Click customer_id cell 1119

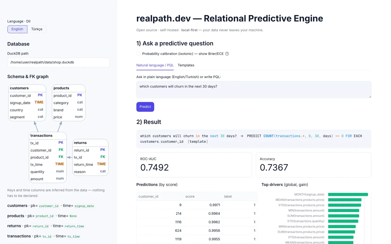(160, 239)
